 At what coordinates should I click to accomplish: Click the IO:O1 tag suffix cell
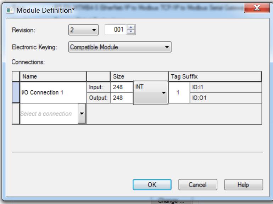pos(226,98)
